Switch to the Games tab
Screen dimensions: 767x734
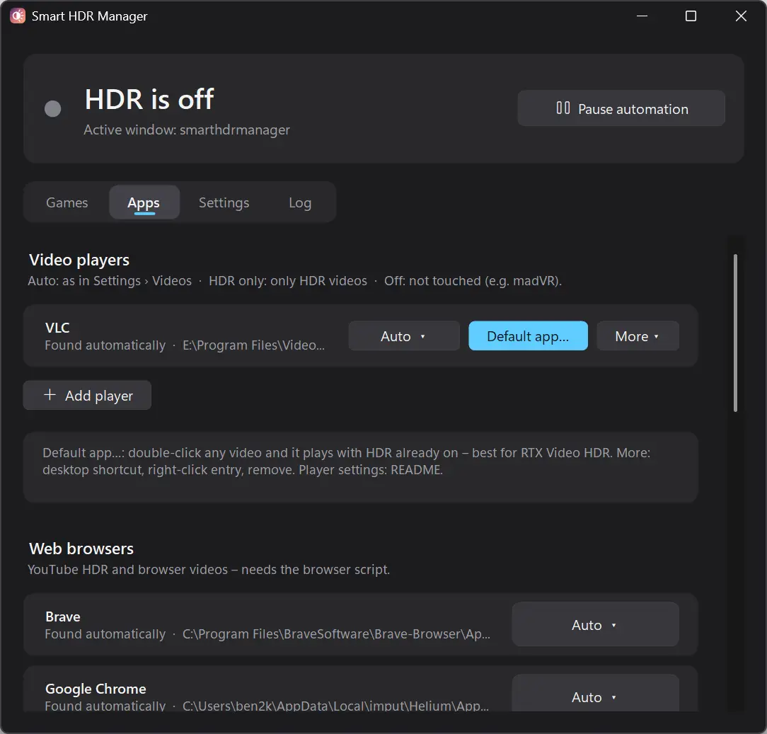[67, 202]
